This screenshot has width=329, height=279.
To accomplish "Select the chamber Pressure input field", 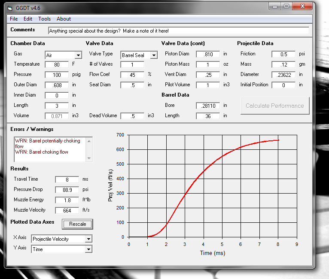I will point(57,75).
